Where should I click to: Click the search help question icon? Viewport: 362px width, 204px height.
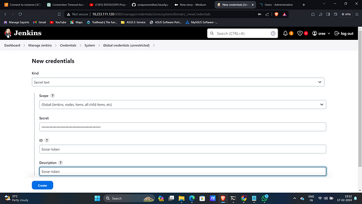point(273,33)
